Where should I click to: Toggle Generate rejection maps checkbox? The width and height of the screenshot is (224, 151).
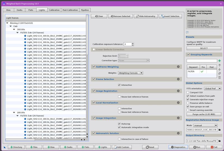coord(188,99)
